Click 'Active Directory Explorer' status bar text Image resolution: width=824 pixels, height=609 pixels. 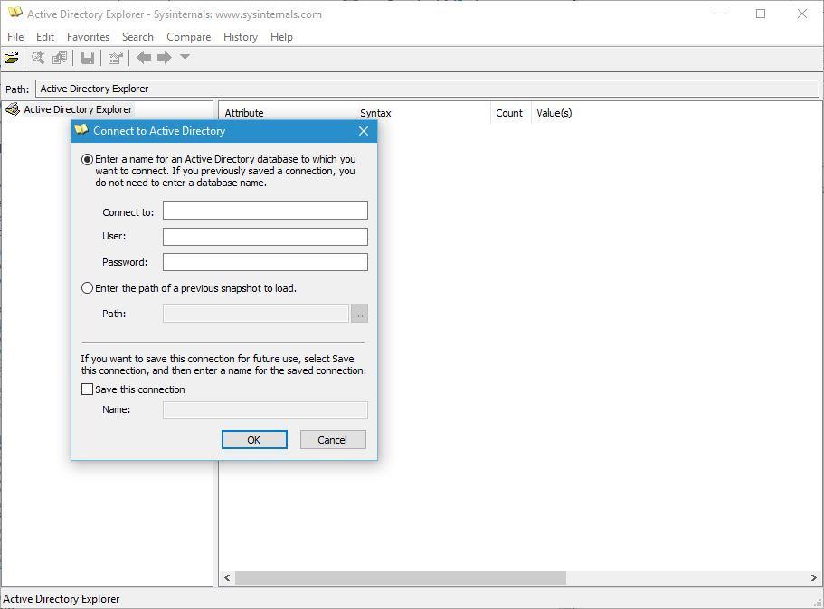click(62, 599)
